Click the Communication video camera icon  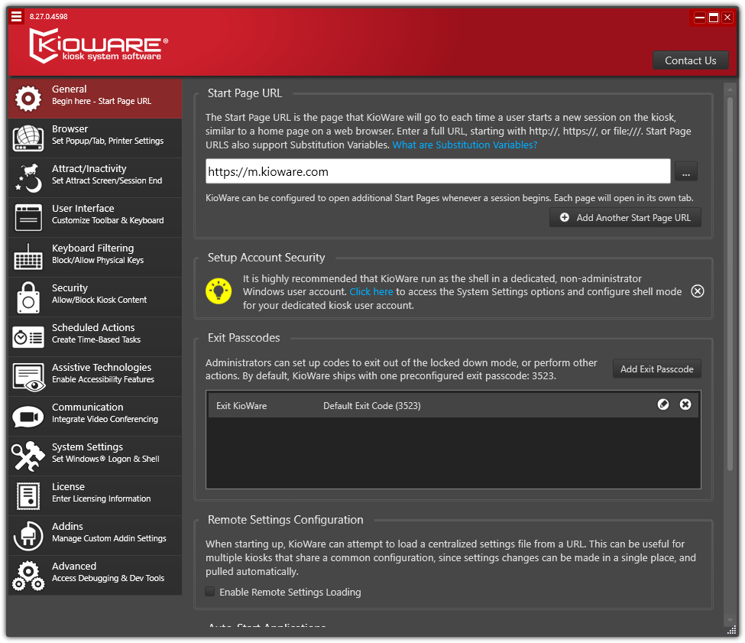click(28, 417)
